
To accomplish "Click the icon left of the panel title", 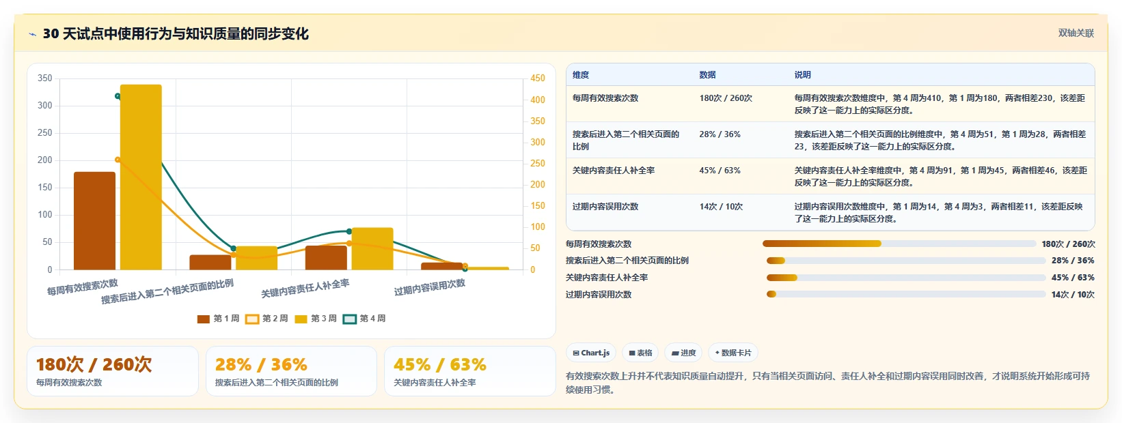I will click(32, 34).
